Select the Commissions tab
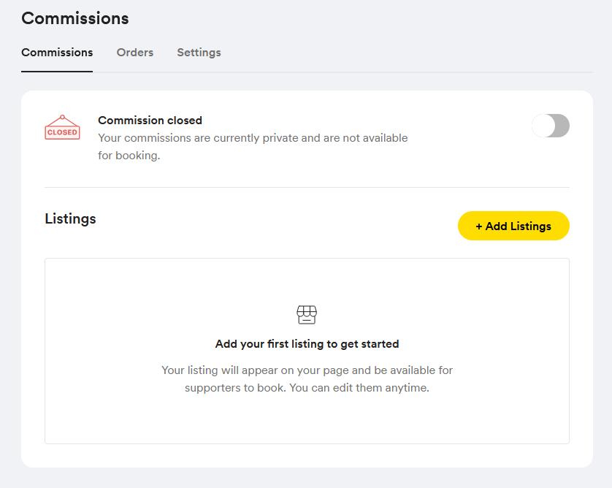 tap(57, 53)
